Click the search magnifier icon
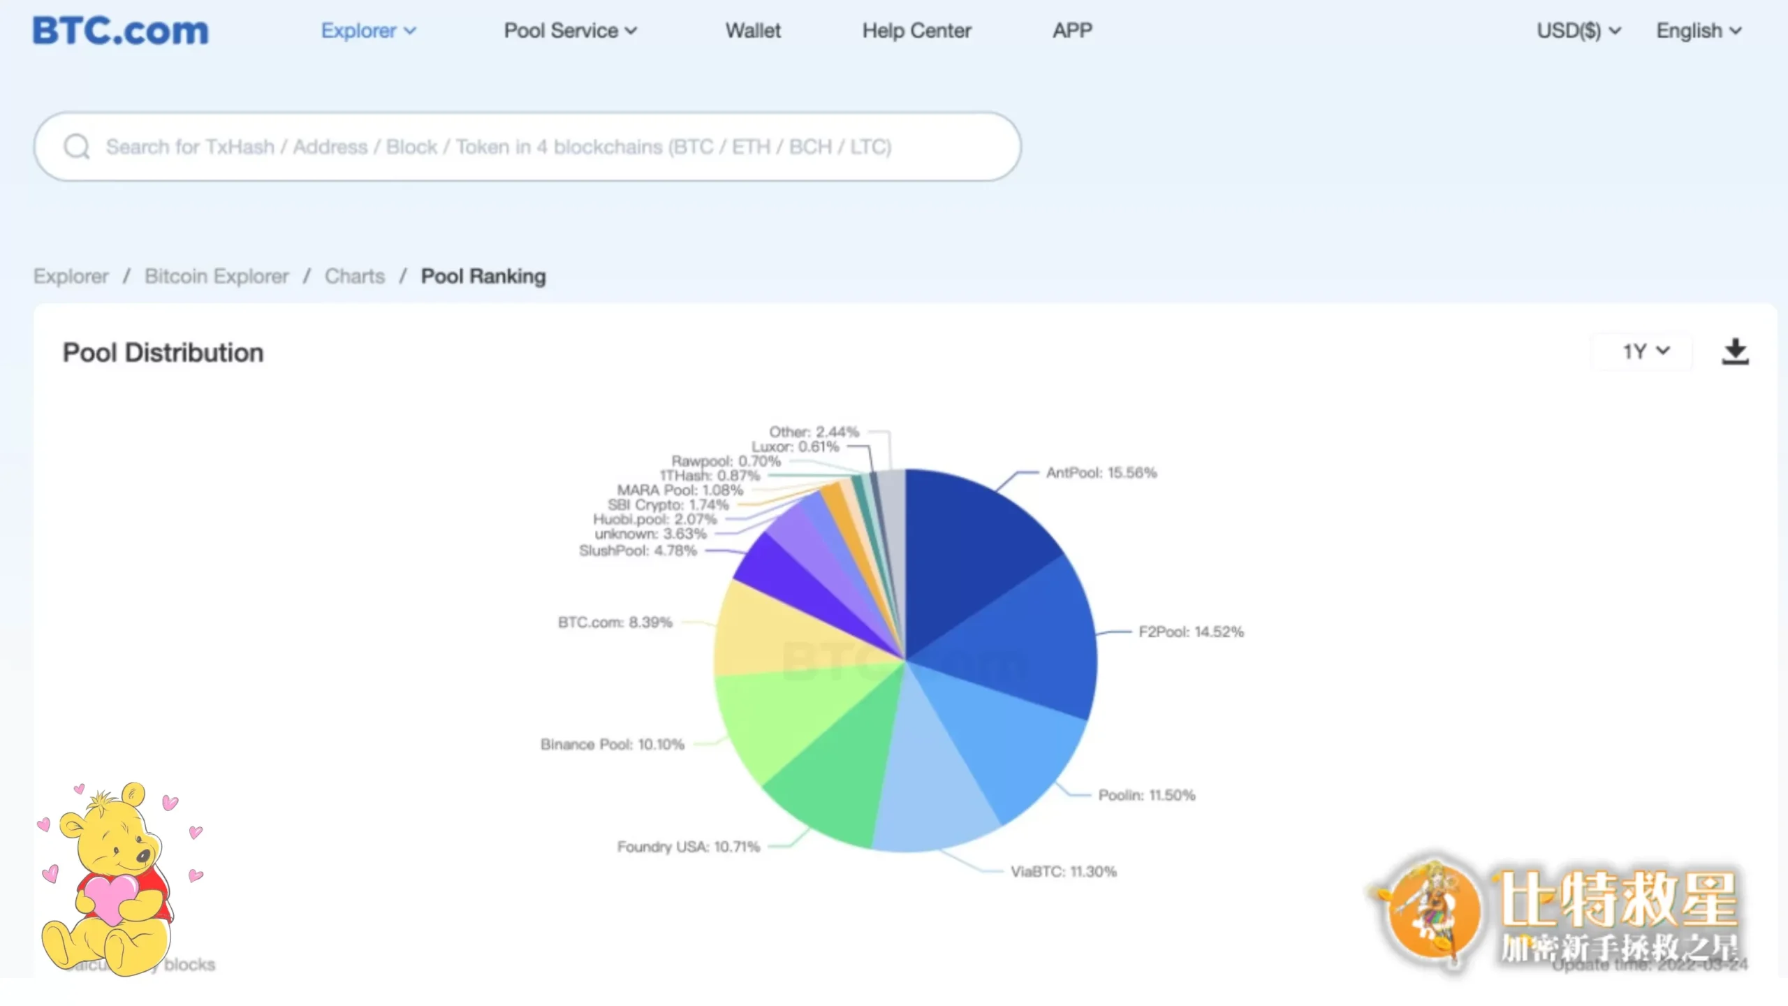 pyautogui.click(x=77, y=147)
